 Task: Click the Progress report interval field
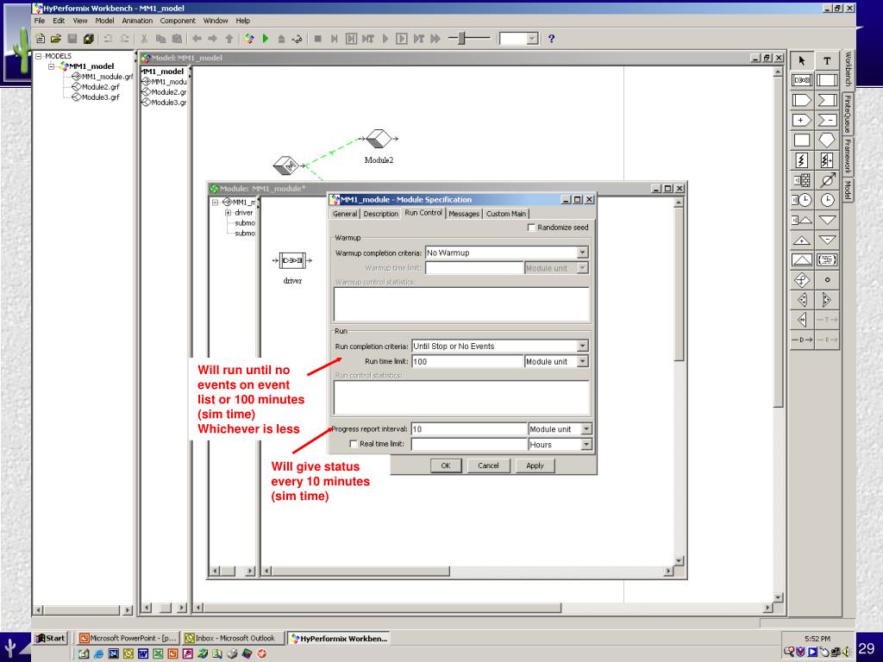[469, 429]
